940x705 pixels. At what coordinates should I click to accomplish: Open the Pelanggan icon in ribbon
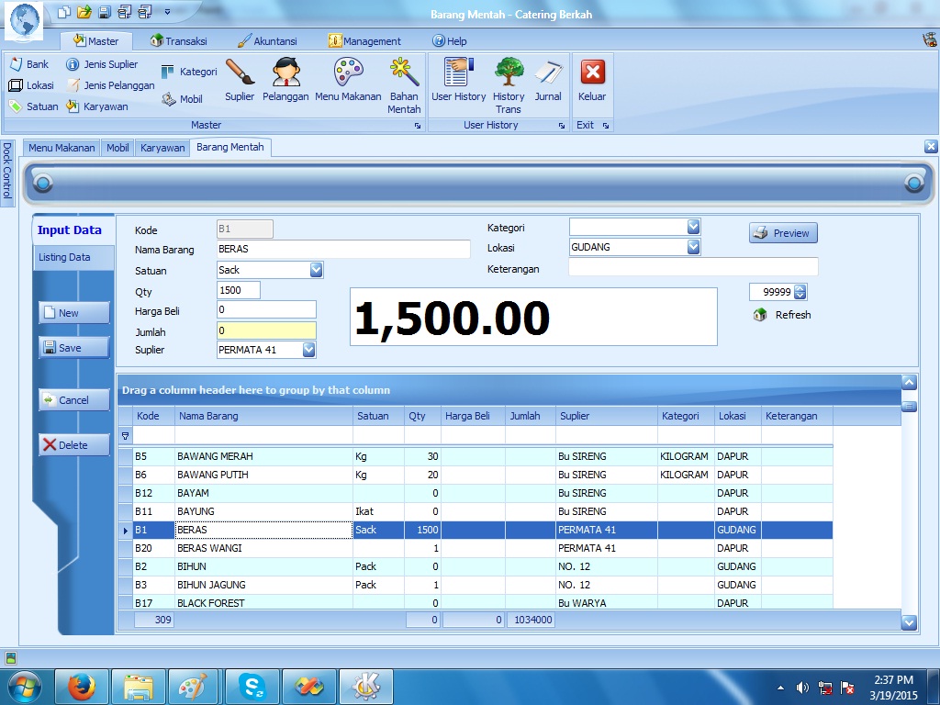click(285, 79)
